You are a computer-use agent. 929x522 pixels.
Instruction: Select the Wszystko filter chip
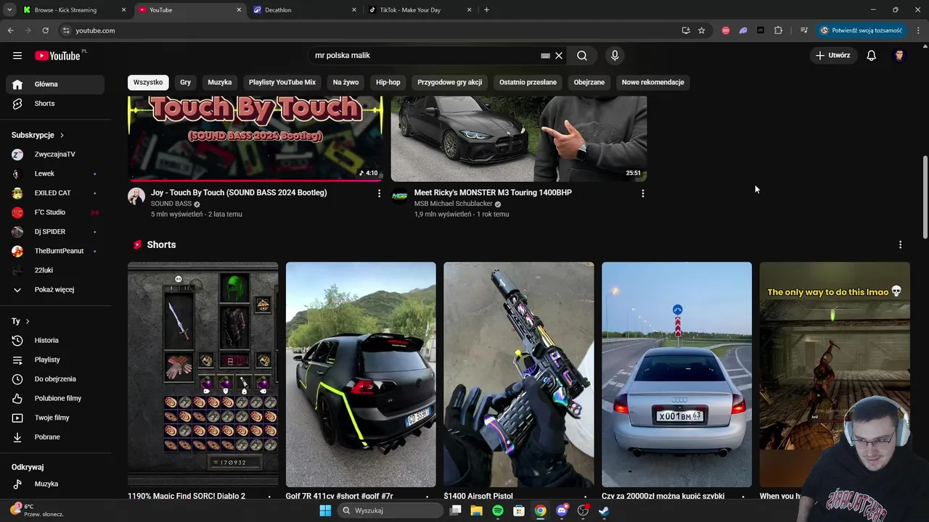point(148,82)
